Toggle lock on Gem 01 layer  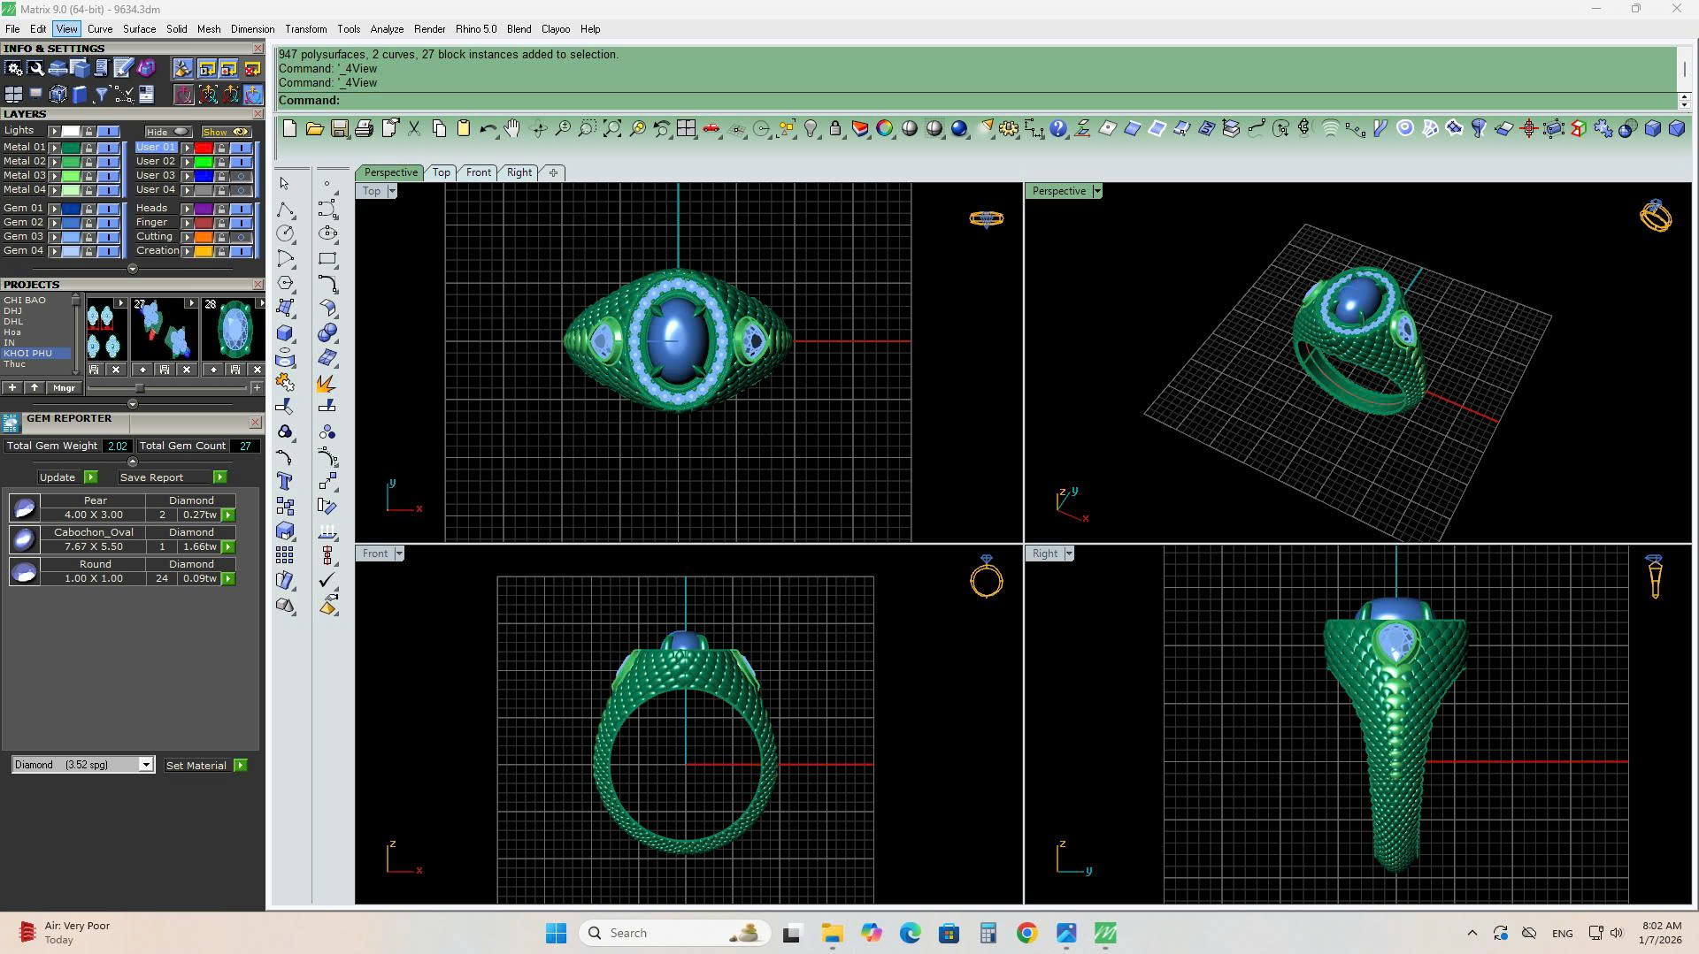[x=88, y=209]
